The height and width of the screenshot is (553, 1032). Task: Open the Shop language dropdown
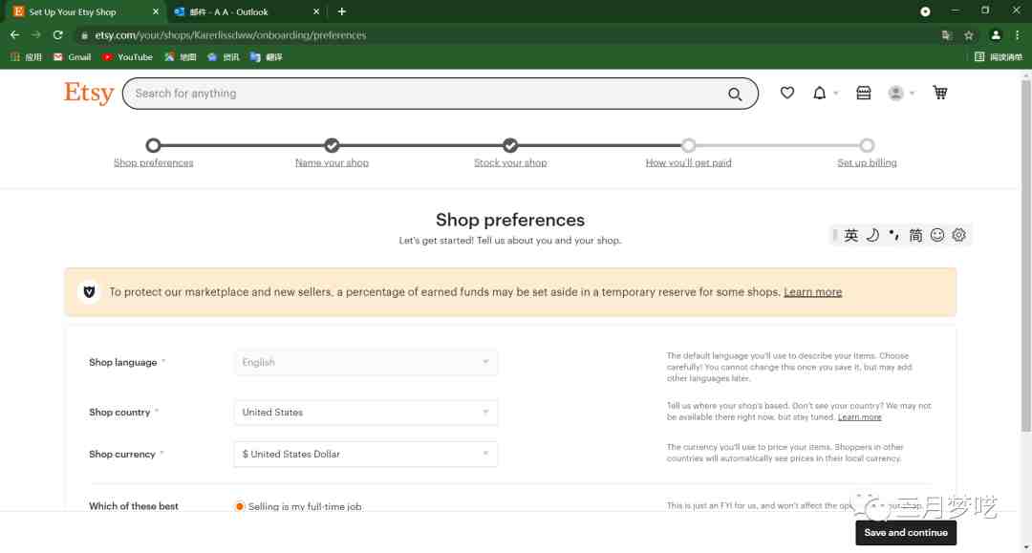coord(365,362)
